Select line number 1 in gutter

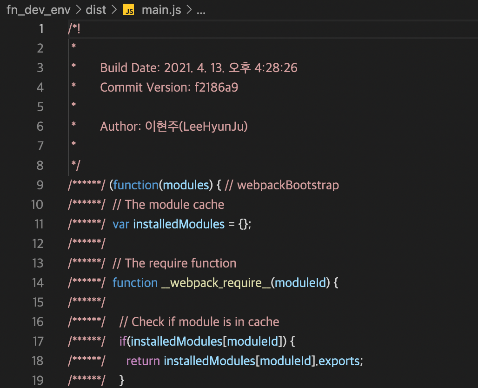pos(41,29)
